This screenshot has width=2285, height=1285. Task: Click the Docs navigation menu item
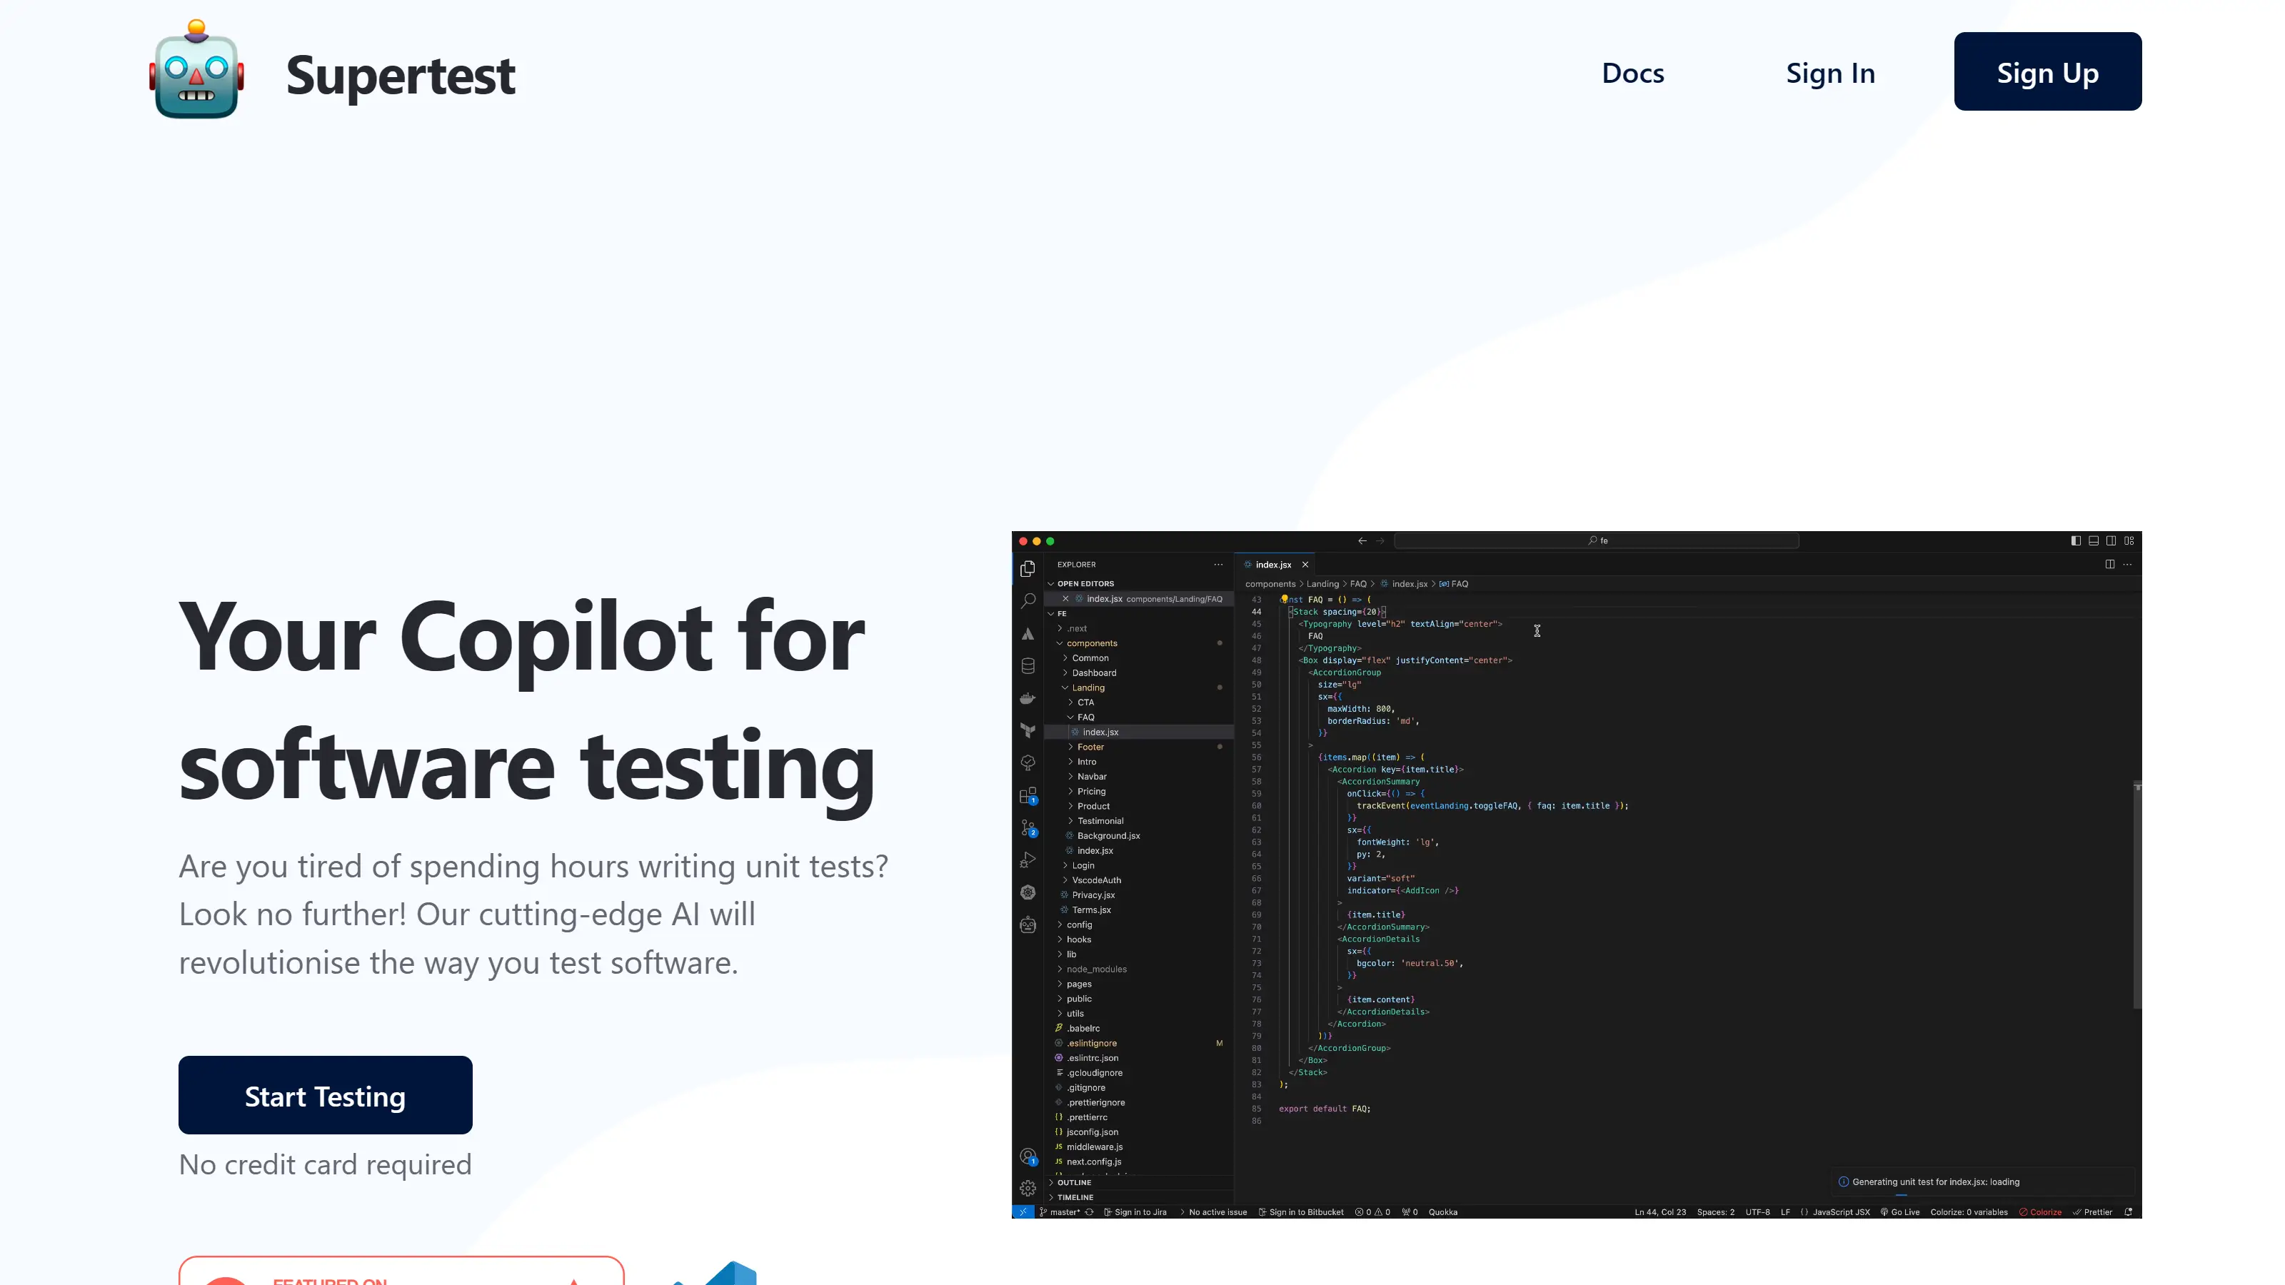pyautogui.click(x=1632, y=71)
